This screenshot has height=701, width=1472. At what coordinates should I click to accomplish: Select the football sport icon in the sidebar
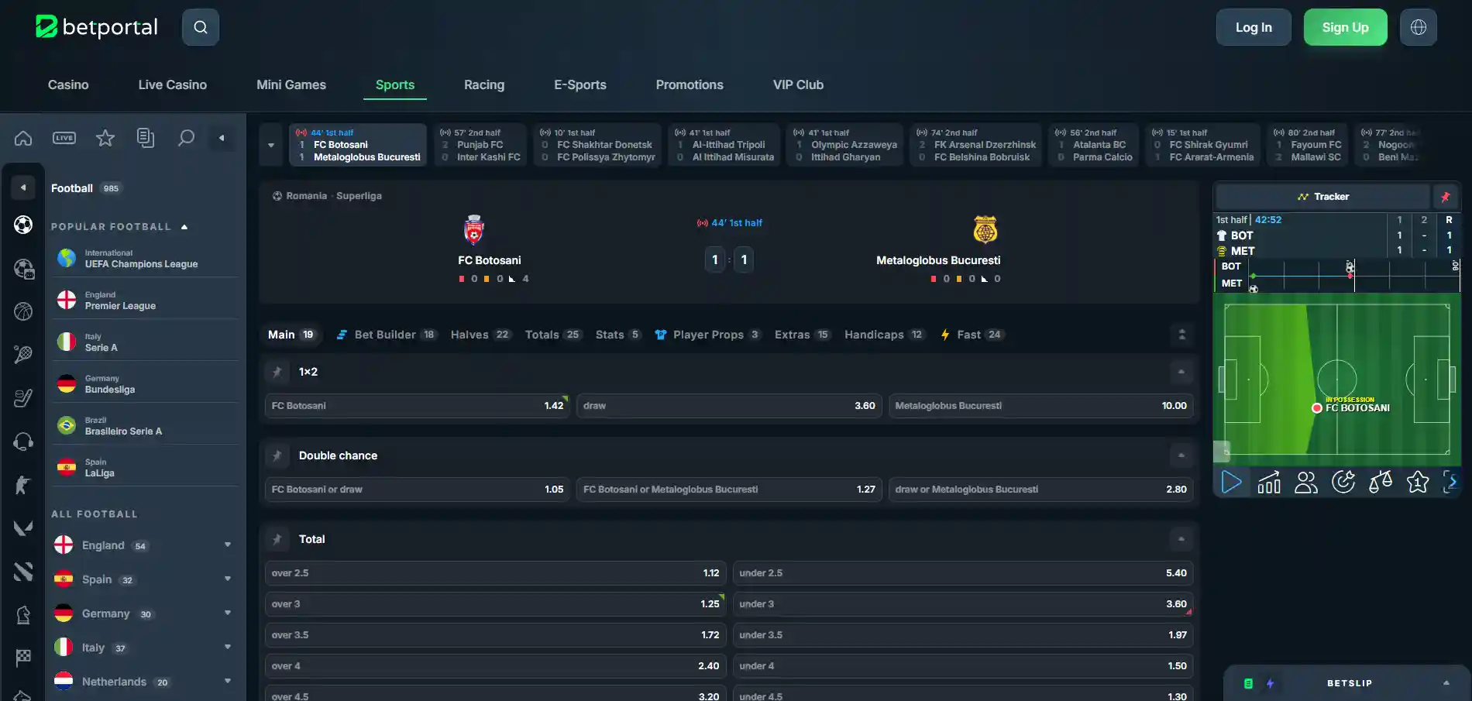tap(23, 225)
